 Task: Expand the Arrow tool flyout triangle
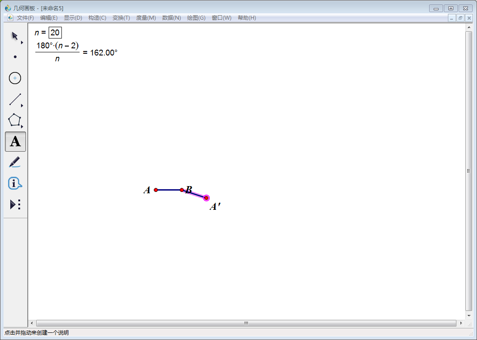point(22,42)
